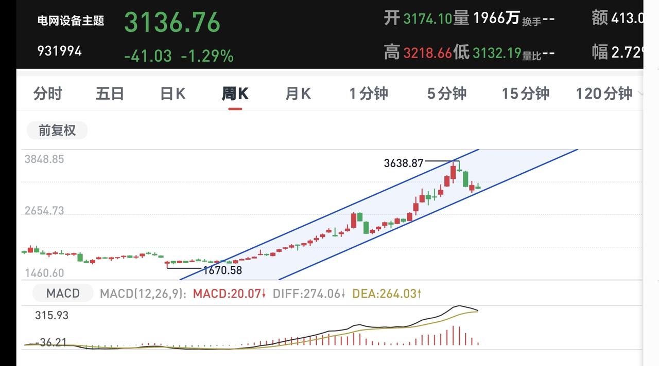
Task: Open the 日K daily chart tab
Action: pos(172,94)
